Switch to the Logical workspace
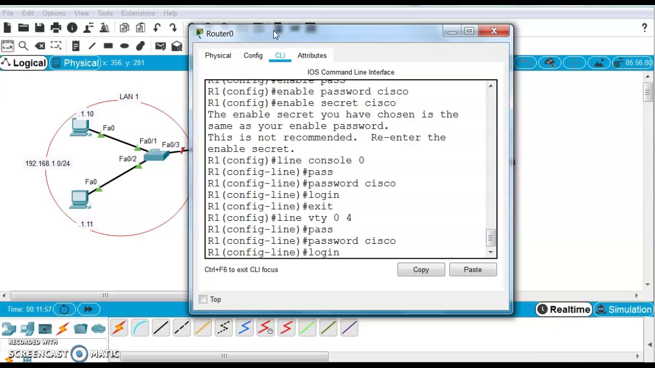Screen dimensions: 655x368 click(24, 63)
